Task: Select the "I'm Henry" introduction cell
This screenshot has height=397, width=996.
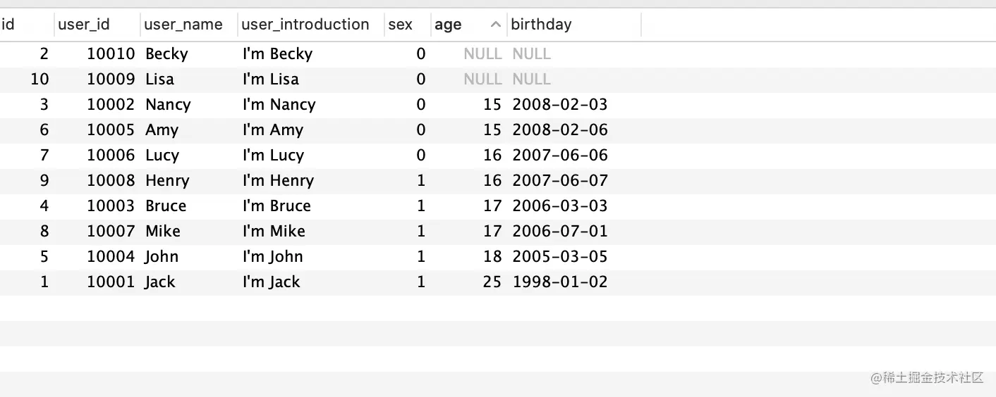Action: (278, 181)
